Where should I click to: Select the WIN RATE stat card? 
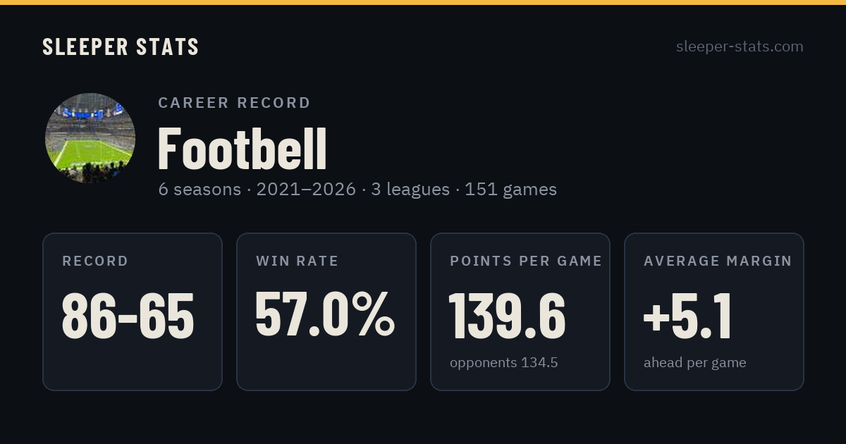(x=326, y=312)
